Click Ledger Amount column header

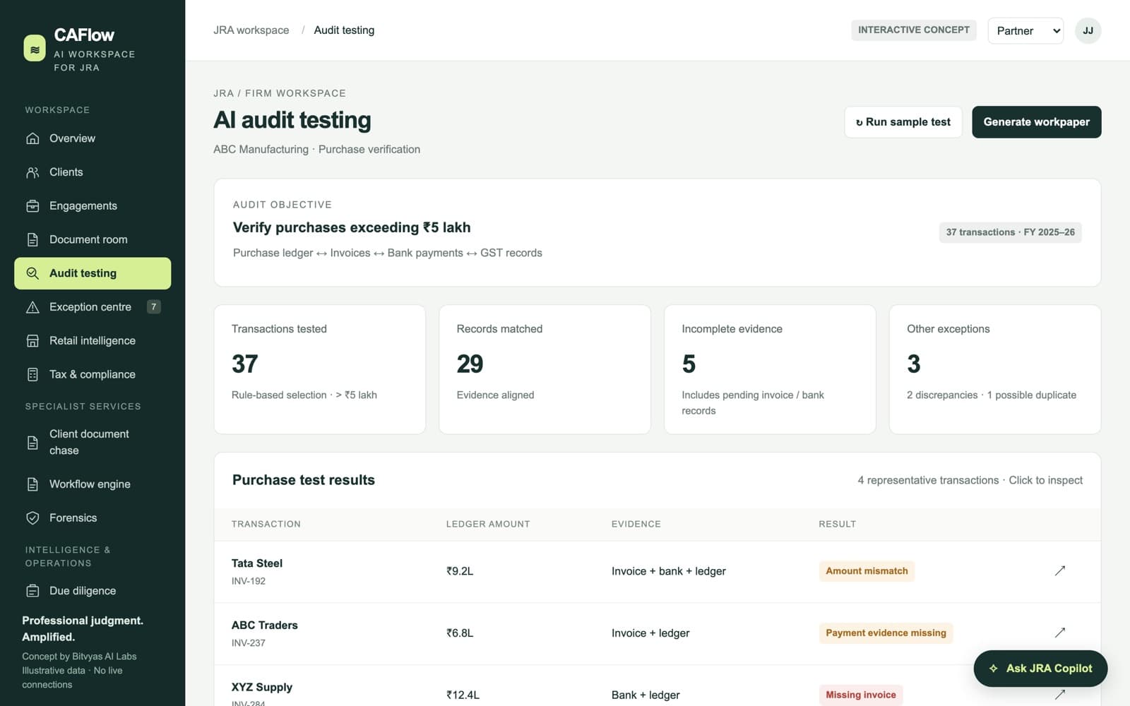(488, 524)
